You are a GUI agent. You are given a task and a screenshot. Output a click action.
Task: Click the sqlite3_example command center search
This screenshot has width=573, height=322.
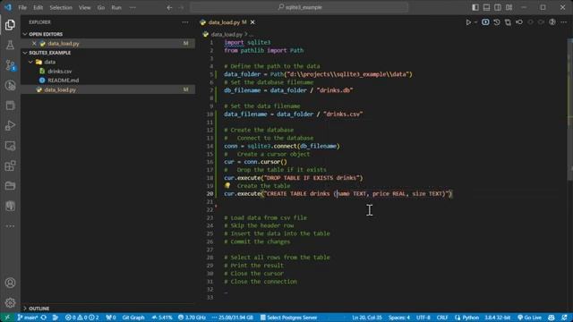pyautogui.click(x=299, y=7)
